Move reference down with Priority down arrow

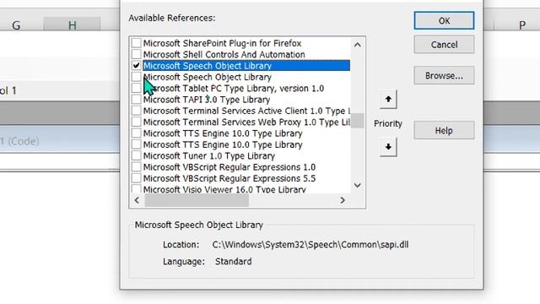pos(388,147)
